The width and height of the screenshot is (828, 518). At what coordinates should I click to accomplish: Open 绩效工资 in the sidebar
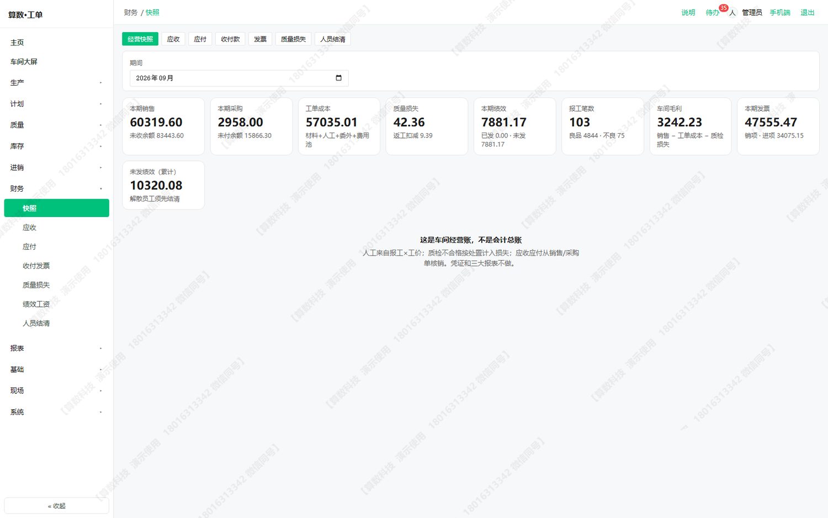tap(56, 304)
